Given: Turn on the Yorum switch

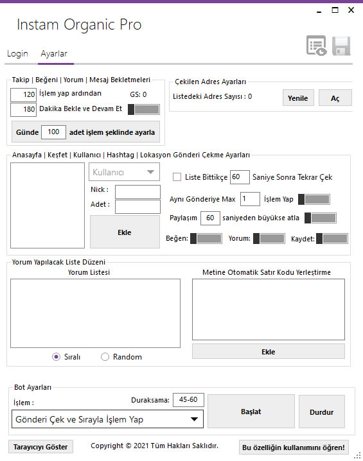Looking at the screenshot, I should [269, 238].
